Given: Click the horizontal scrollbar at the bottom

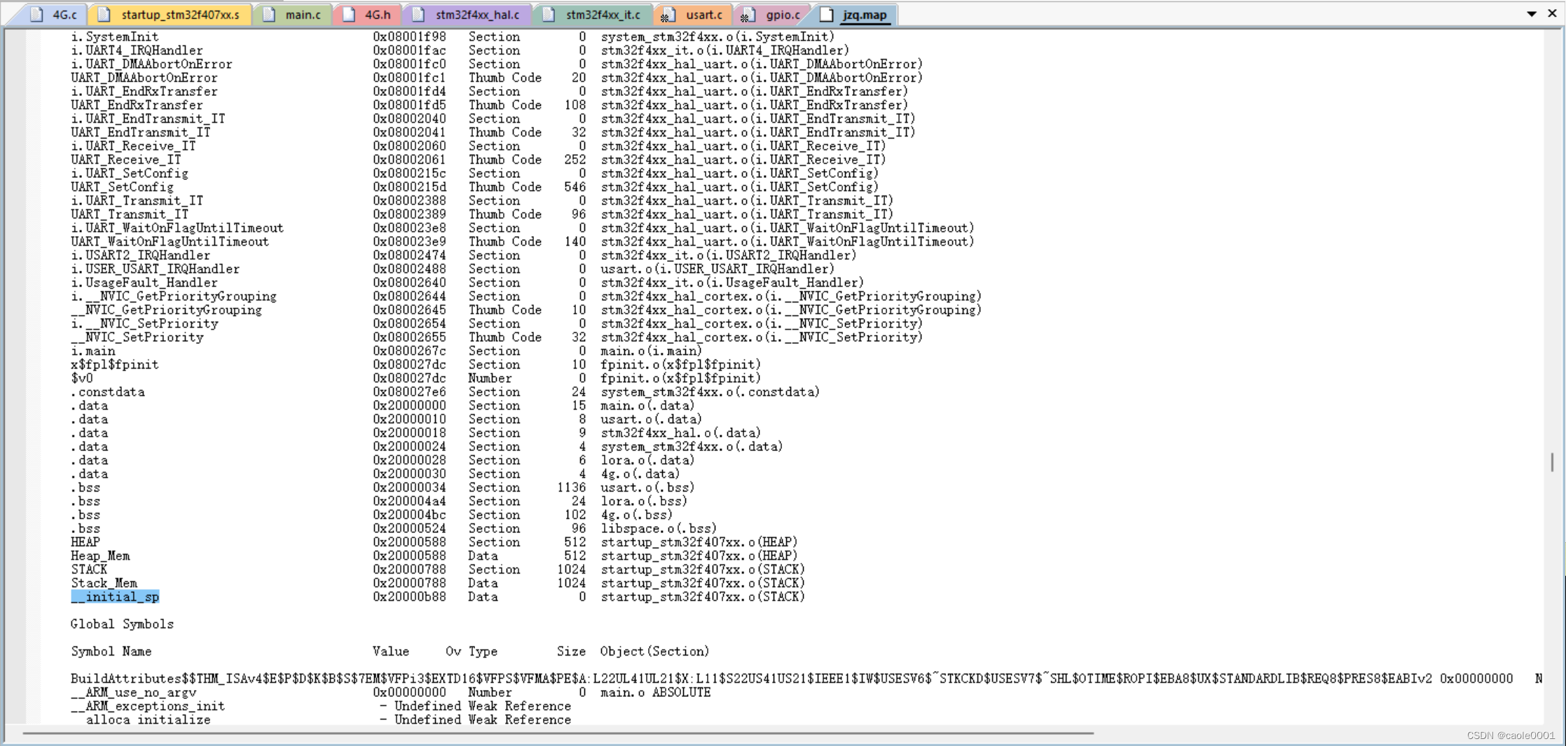Looking at the screenshot, I should click(x=558, y=733).
